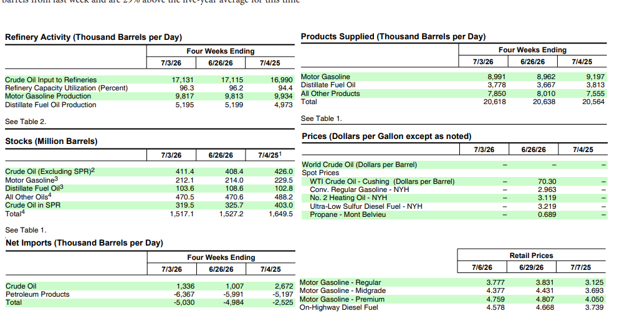Select the Motor Gasoline Production row label
617x321 pixels.
click(x=48, y=97)
